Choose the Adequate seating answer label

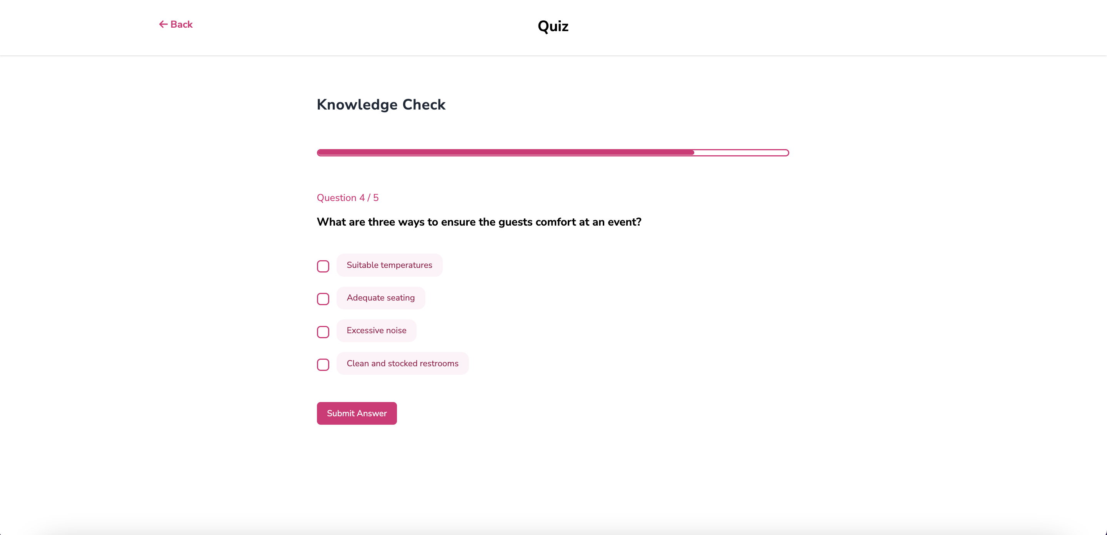[380, 298]
